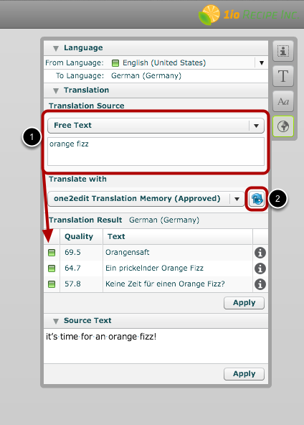Open the Aa character styles panel icon

[283, 101]
